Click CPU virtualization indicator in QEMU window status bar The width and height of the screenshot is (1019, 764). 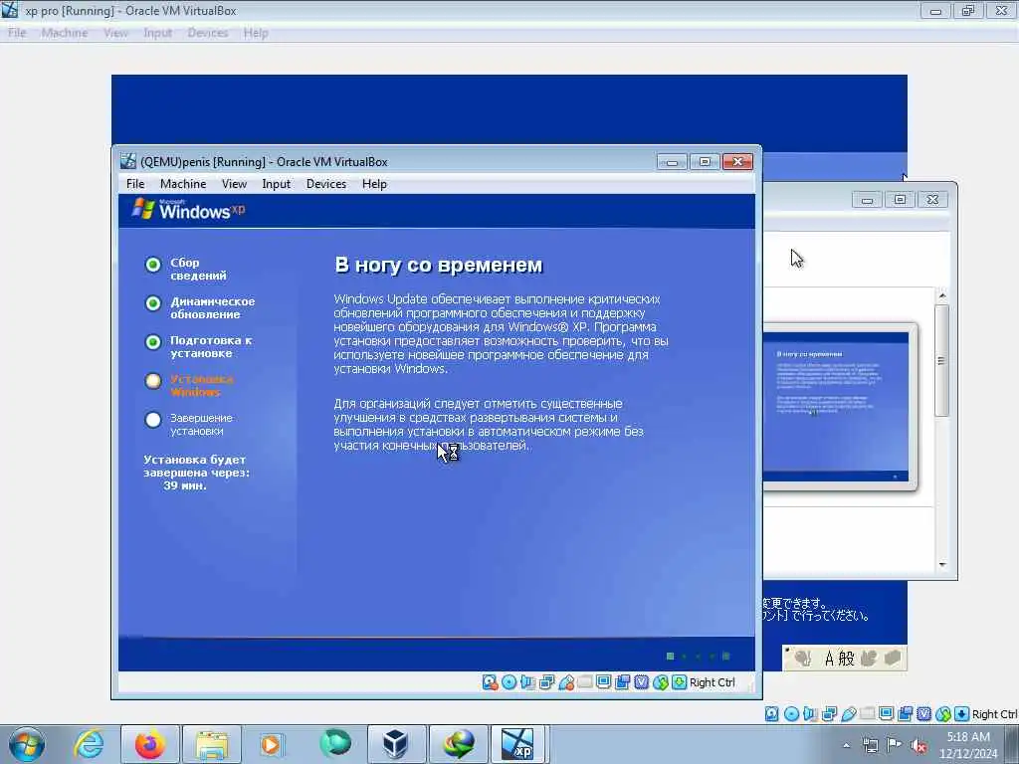(642, 682)
